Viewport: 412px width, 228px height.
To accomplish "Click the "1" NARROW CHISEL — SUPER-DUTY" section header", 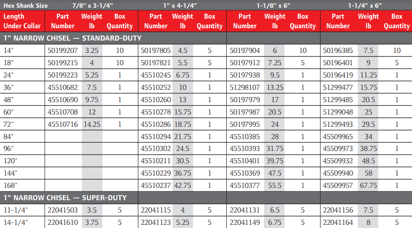I will click(65, 198).
